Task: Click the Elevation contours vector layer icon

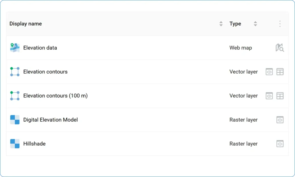Action: pyautogui.click(x=15, y=72)
